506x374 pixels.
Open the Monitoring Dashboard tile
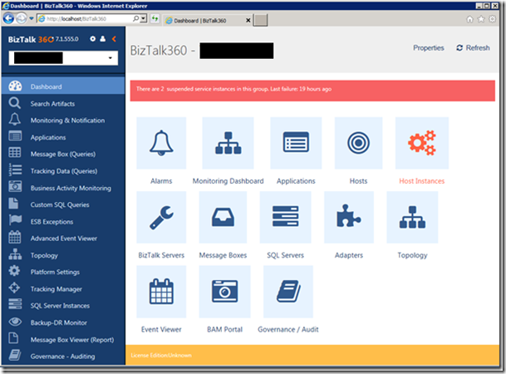pyautogui.click(x=228, y=143)
